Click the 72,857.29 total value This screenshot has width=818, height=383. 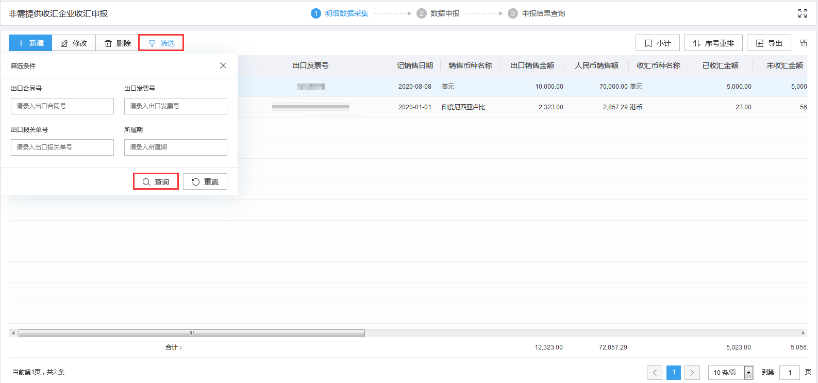613,347
